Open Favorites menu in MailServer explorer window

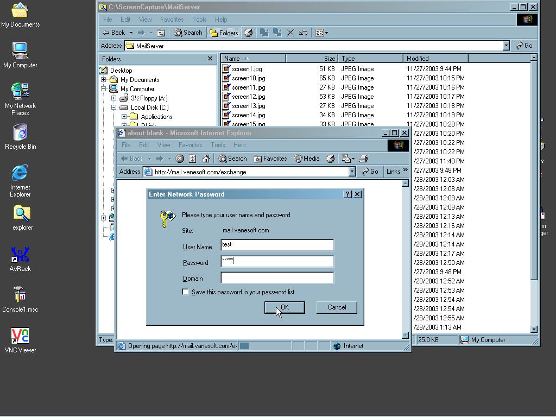(x=172, y=20)
